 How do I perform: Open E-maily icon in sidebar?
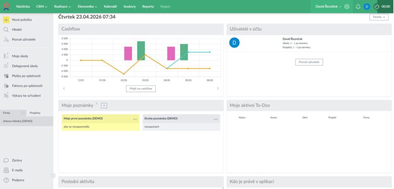click(x=6, y=170)
